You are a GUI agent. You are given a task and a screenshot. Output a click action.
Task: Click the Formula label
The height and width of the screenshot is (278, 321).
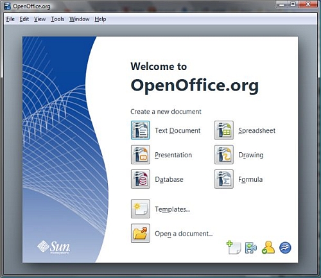(250, 179)
